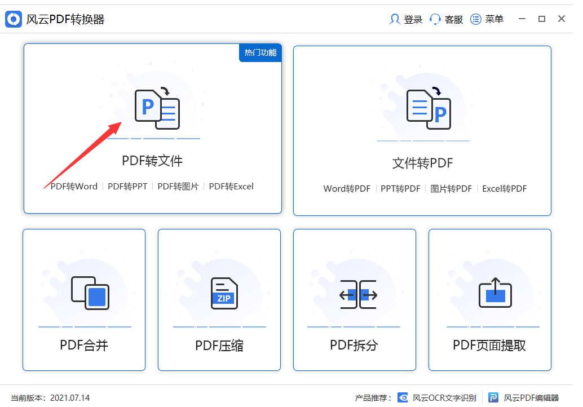583x407 pixels.
Task: Choose PDF转Excel option
Action: coord(231,187)
